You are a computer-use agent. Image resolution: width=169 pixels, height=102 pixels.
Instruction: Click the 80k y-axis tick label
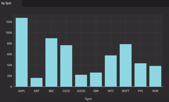point(9,43)
